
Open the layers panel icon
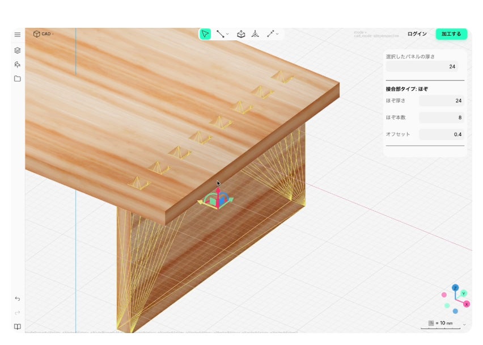pyautogui.click(x=18, y=50)
